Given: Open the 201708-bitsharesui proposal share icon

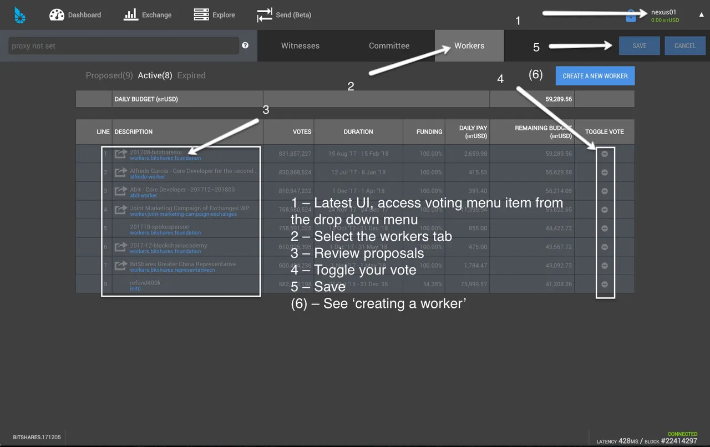Looking at the screenshot, I should (x=120, y=154).
